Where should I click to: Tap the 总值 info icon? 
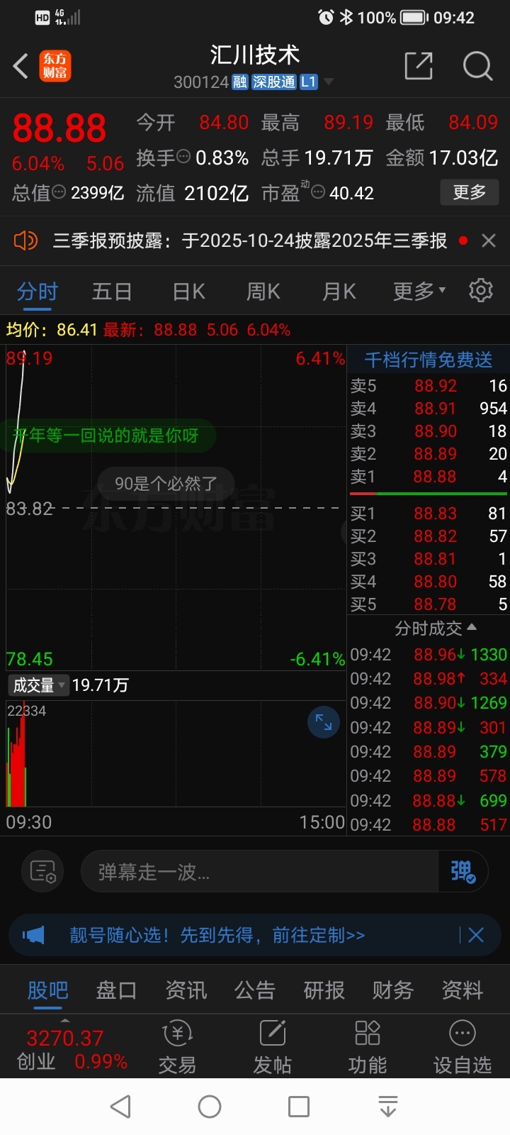(x=59, y=192)
